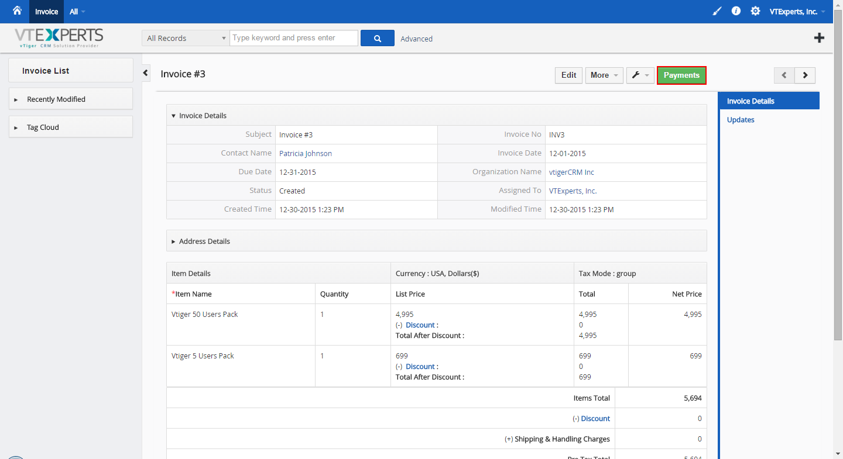Select the Due Date 12-31-2015
Screen dimensions: 843x459
pyautogui.click(x=297, y=172)
